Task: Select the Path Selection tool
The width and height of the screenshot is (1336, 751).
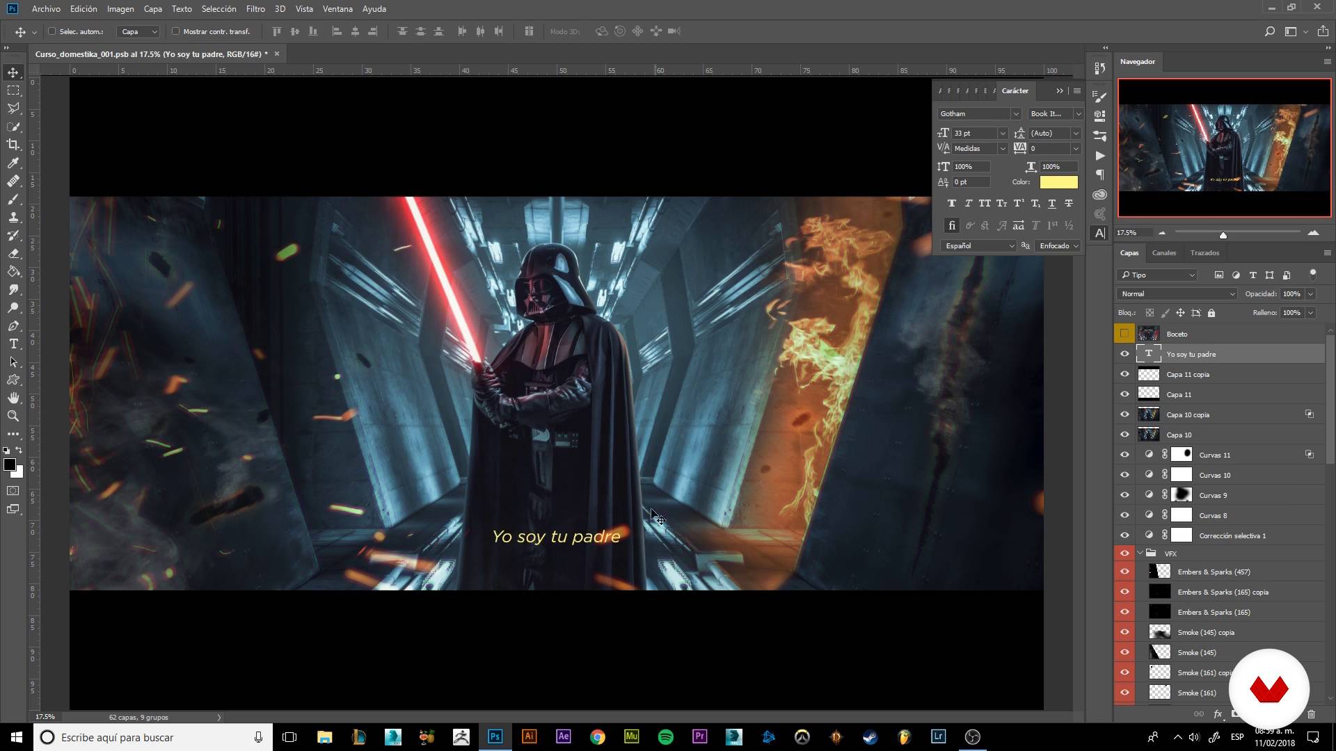Action: 13,362
